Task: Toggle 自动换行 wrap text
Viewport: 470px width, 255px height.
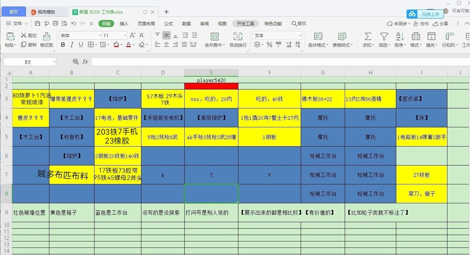Action: click(x=238, y=40)
